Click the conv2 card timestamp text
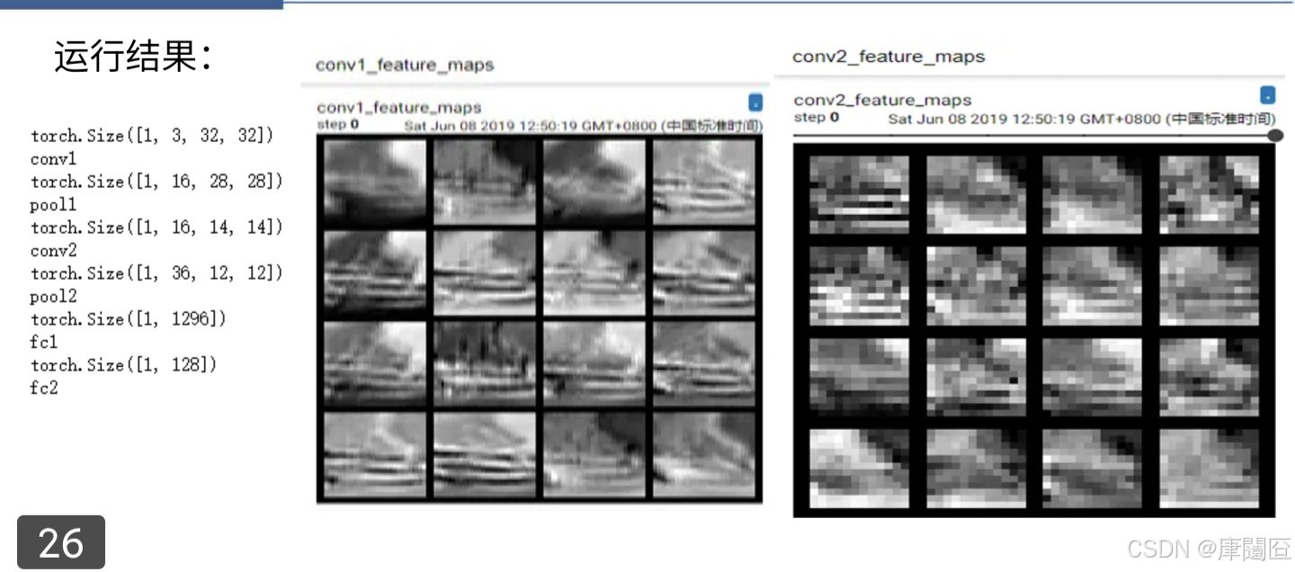Viewport: 1295px width, 572px height. coord(1081,118)
